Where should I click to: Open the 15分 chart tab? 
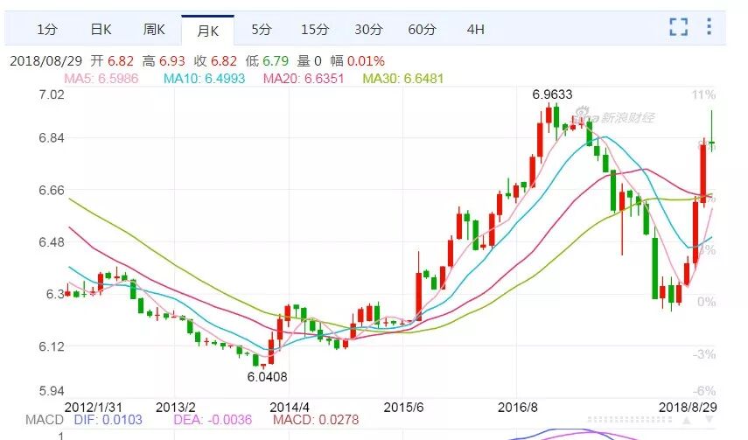coord(315,30)
